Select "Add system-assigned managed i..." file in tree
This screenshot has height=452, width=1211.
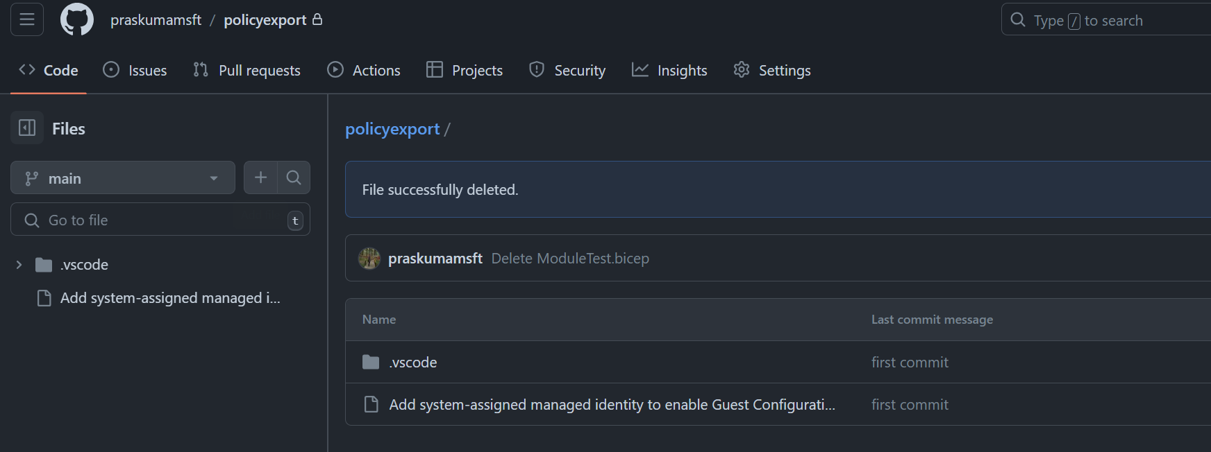170,298
